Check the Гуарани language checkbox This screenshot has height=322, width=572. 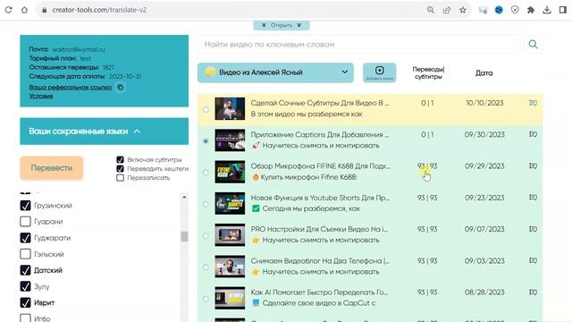(25, 222)
